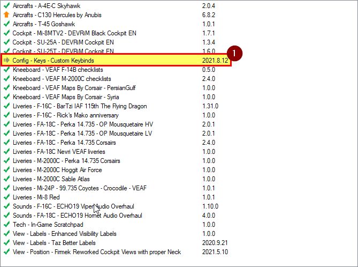The image size is (358, 267).
Task: Click the green checkmark beside A-4E-C Skyhawk
Action: (6, 6)
